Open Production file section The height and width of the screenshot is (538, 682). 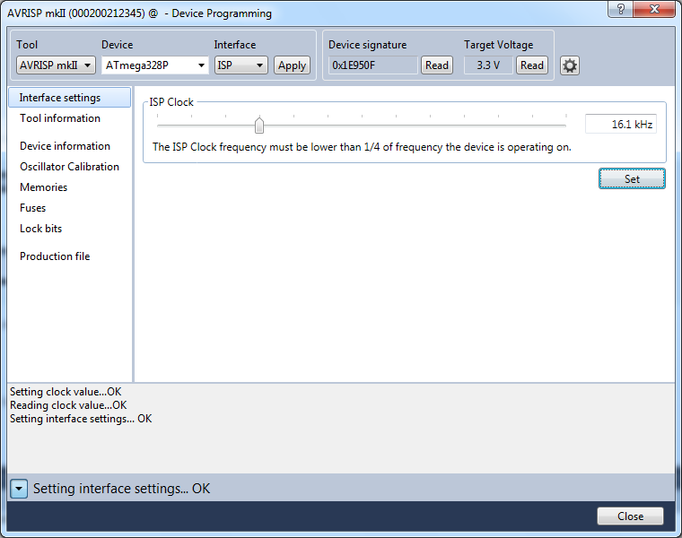click(x=55, y=256)
